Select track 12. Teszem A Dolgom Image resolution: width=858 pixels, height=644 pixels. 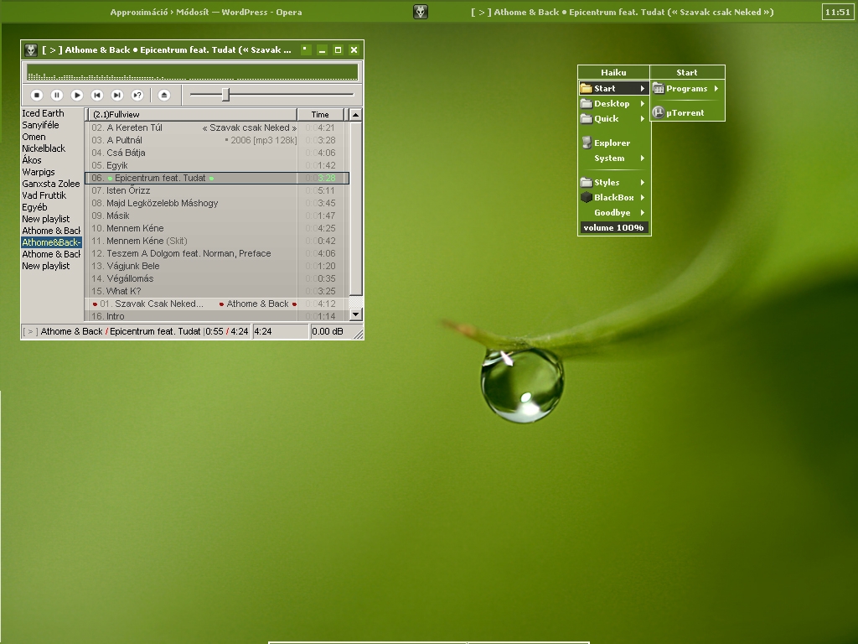[x=217, y=253]
